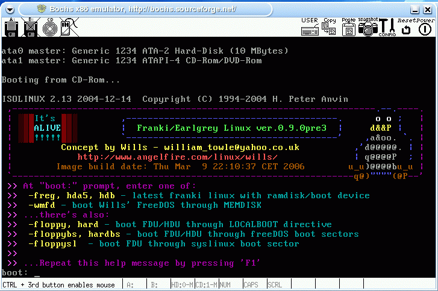Click the floppy drive A: icon
This screenshot has height=291, width=438.
pos(11,27)
